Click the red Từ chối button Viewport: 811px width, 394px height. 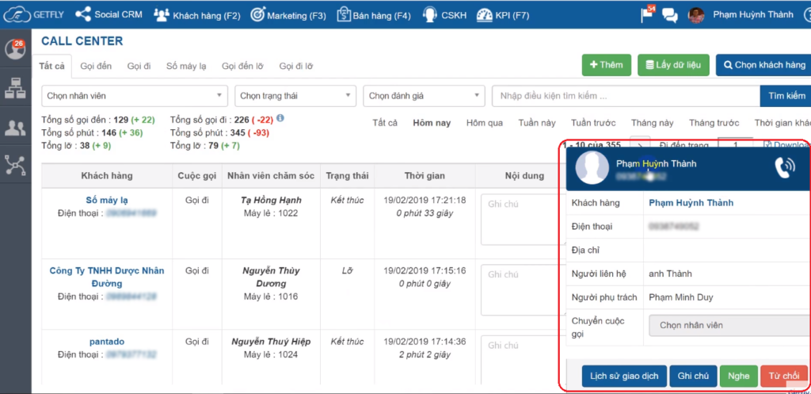(x=784, y=376)
